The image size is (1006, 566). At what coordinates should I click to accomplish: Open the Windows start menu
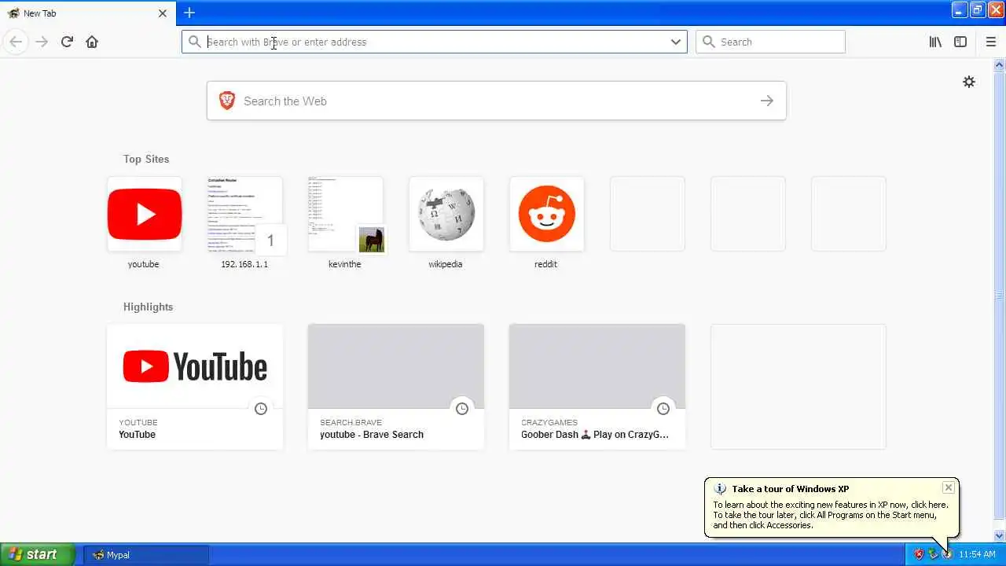[x=38, y=554]
